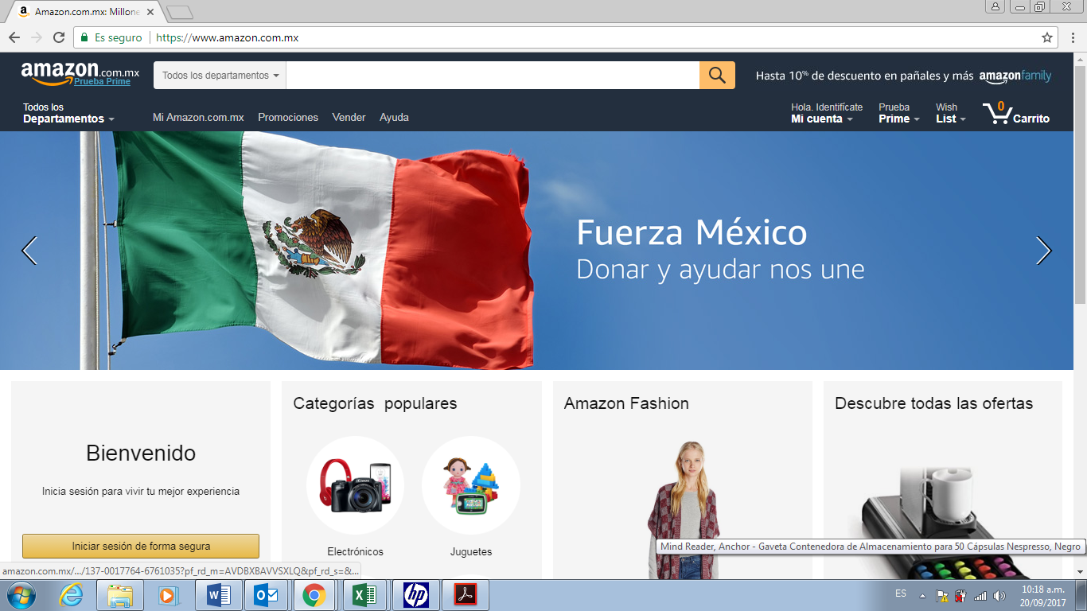The height and width of the screenshot is (611, 1087).
Task: Click the Electrónicos category image
Action: (355, 485)
